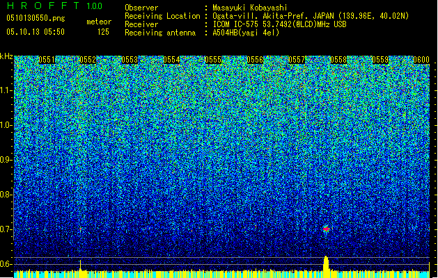
Task: Click the red meteor echo near 0558
Action: pyautogui.click(x=326, y=229)
